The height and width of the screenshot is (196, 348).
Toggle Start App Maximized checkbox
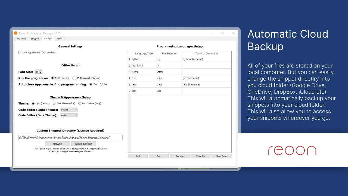tap(20, 53)
